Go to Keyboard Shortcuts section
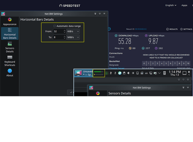The width and height of the screenshot is (193, 142). coord(10,61)
